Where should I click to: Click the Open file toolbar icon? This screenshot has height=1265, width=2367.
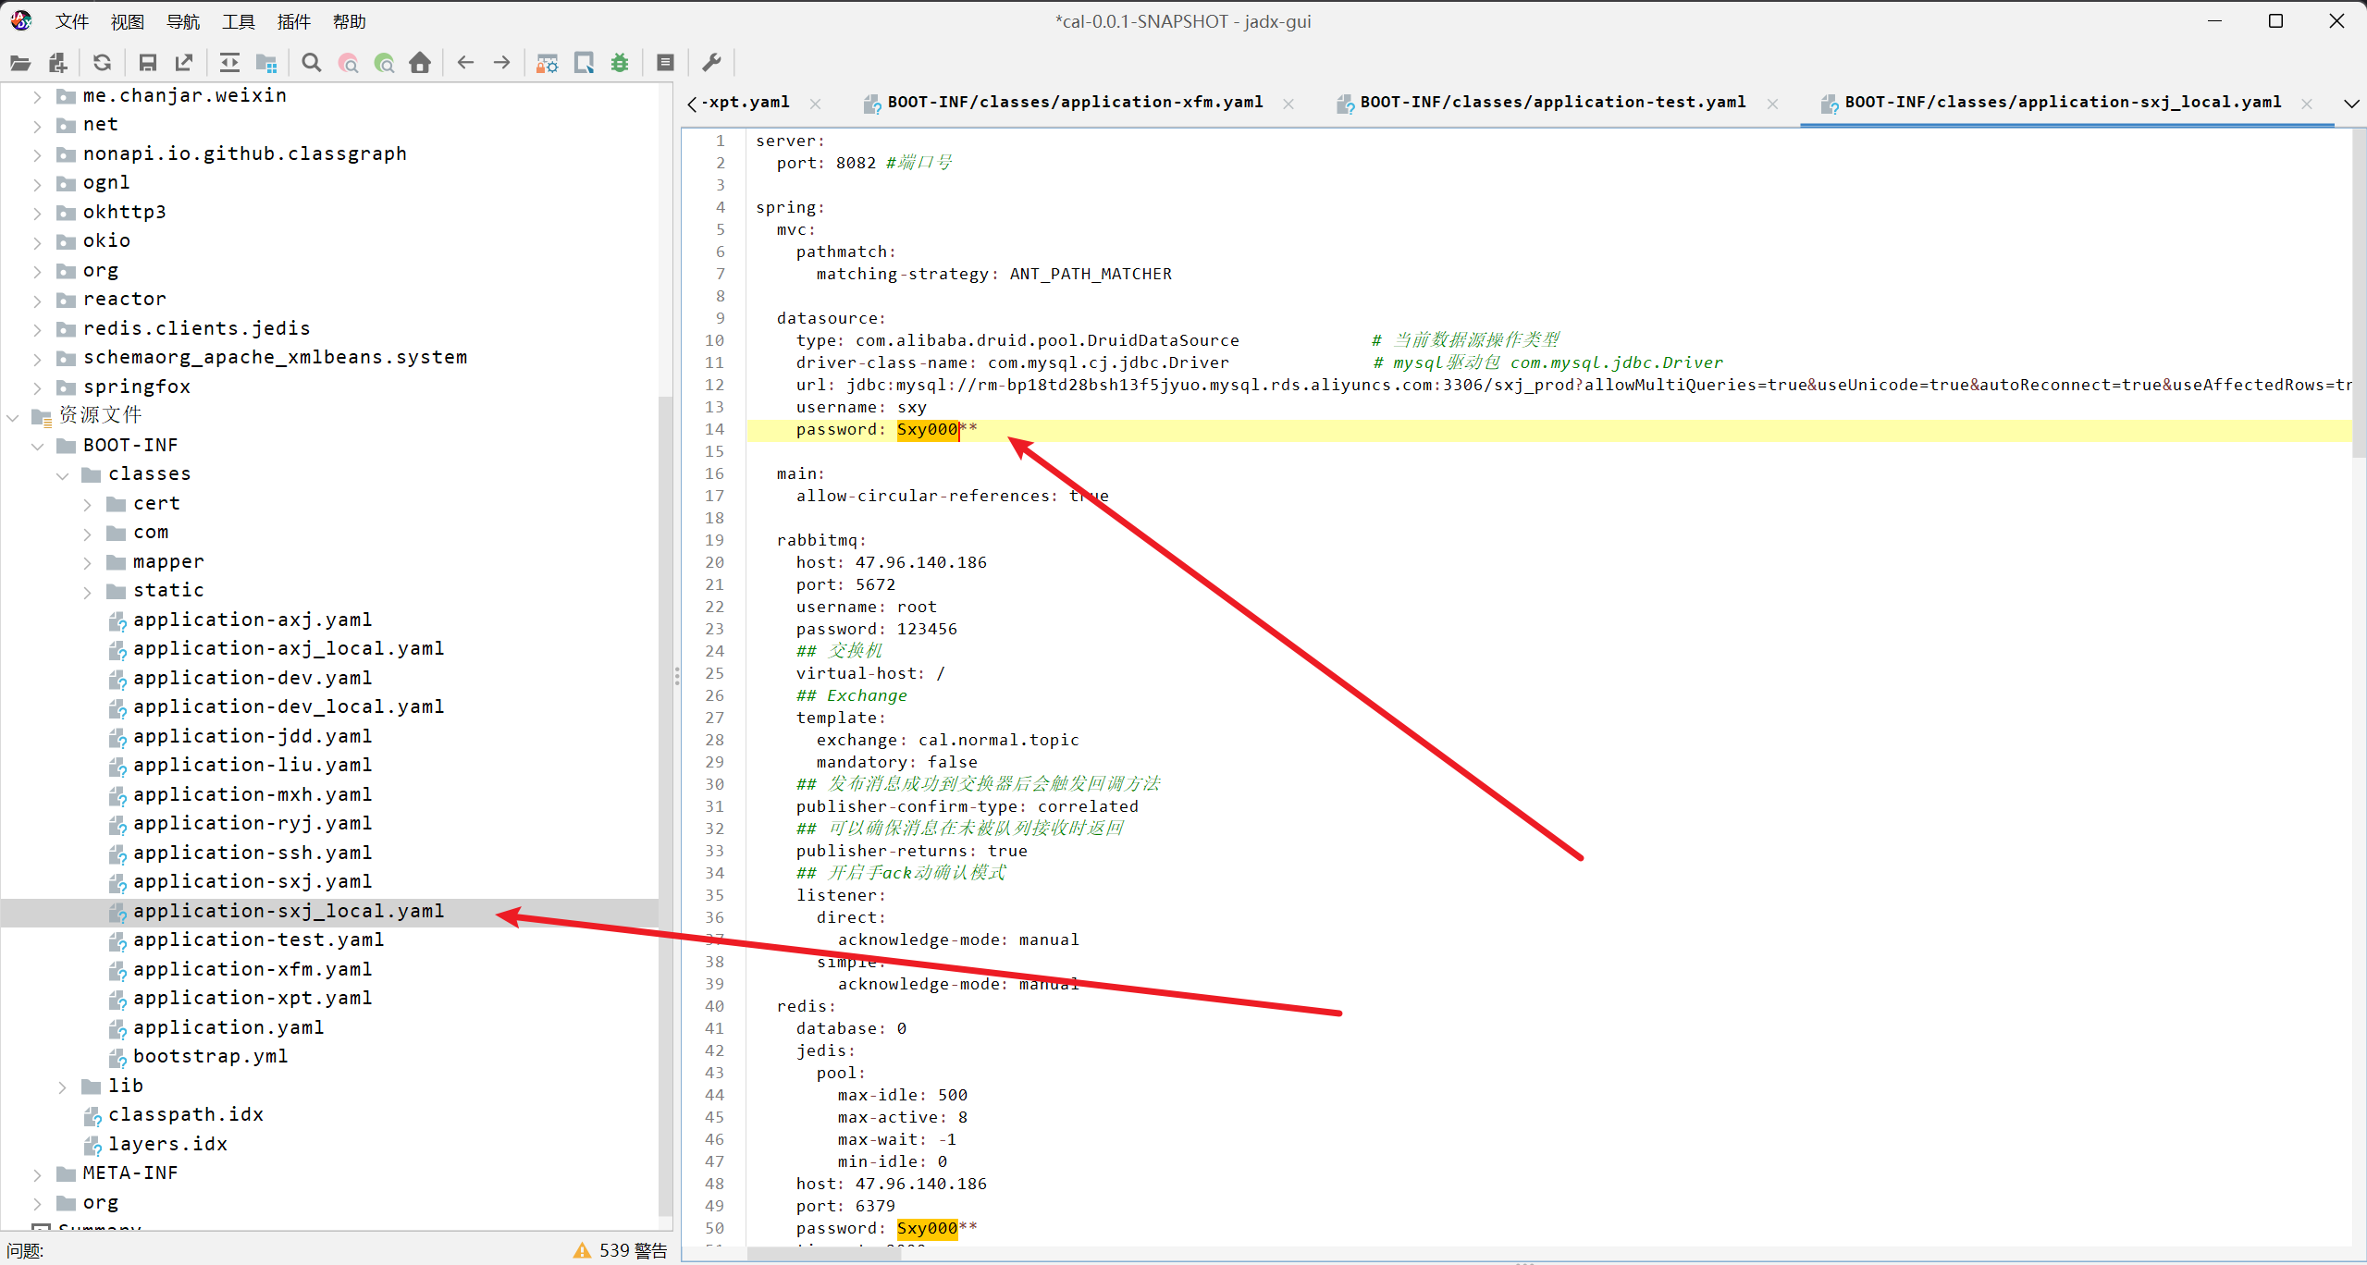point(20,63)
